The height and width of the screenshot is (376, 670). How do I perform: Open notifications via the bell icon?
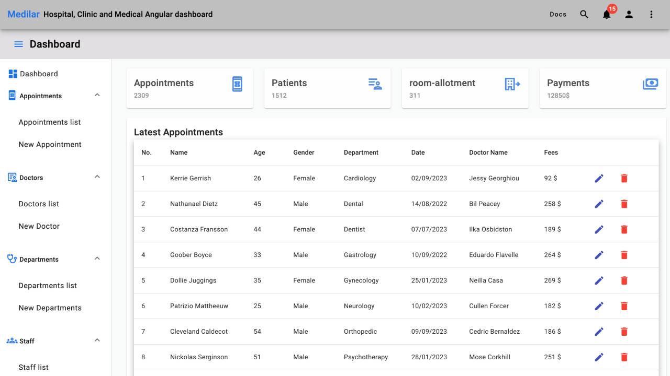607,15
